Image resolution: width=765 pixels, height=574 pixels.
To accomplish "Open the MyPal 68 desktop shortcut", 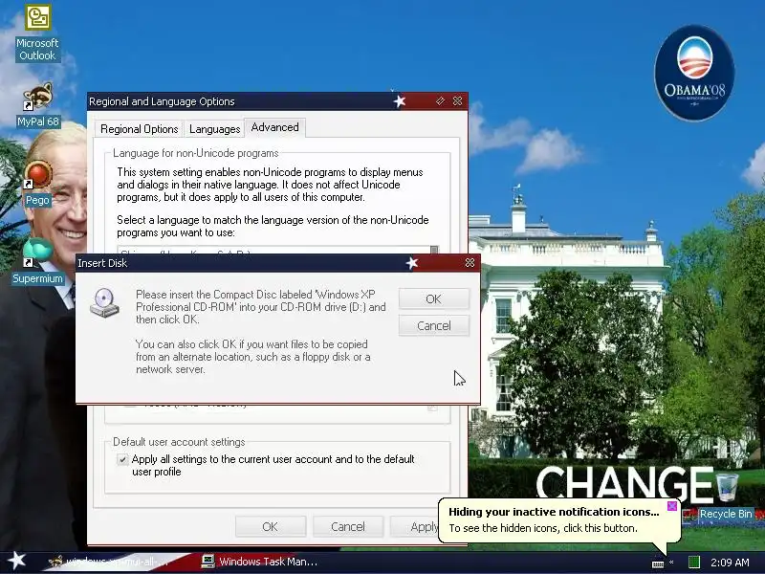I will coord(37,105).
